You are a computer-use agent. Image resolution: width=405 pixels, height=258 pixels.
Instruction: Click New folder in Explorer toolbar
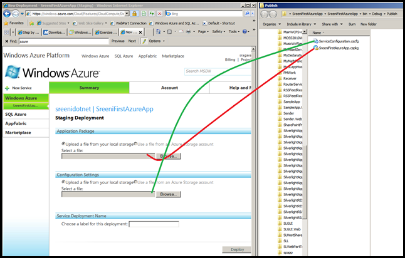(x=368, y=24)
